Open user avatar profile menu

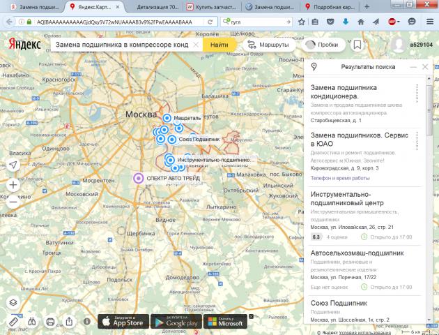(x=398, y=45)
